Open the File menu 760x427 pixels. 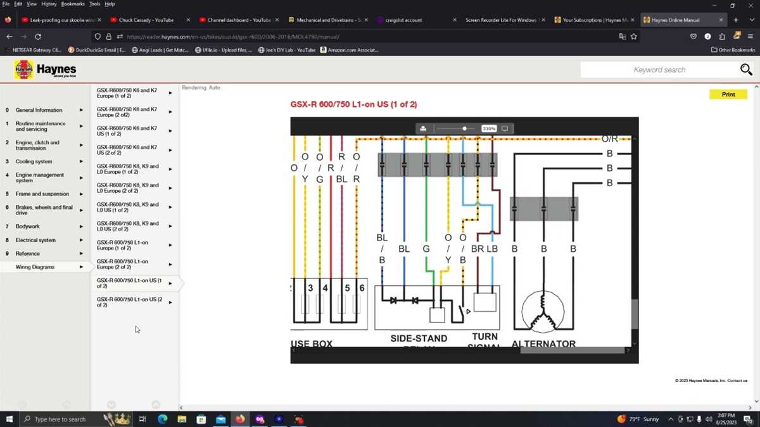coord(6,4)
